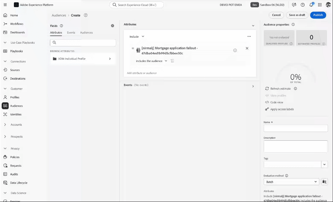Viewport: 333px width, 202px height.
Task: Open the Evaluation method Batch dropdown
Action: (x=291, y=182)
